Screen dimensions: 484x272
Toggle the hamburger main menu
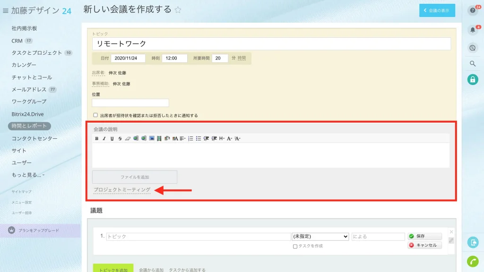click(6, 11)
